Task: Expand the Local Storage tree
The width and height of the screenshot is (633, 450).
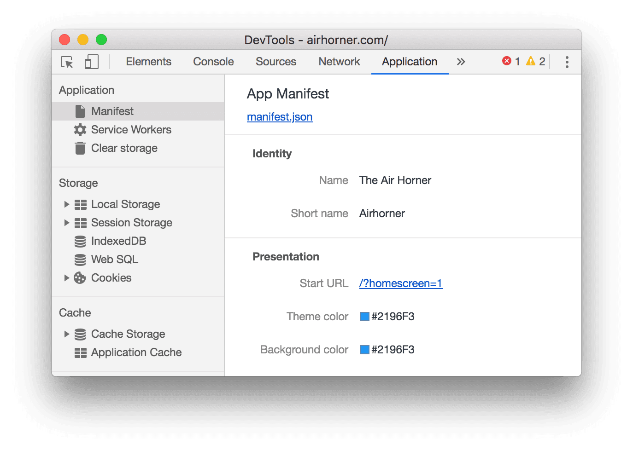Action: [67, 204]
